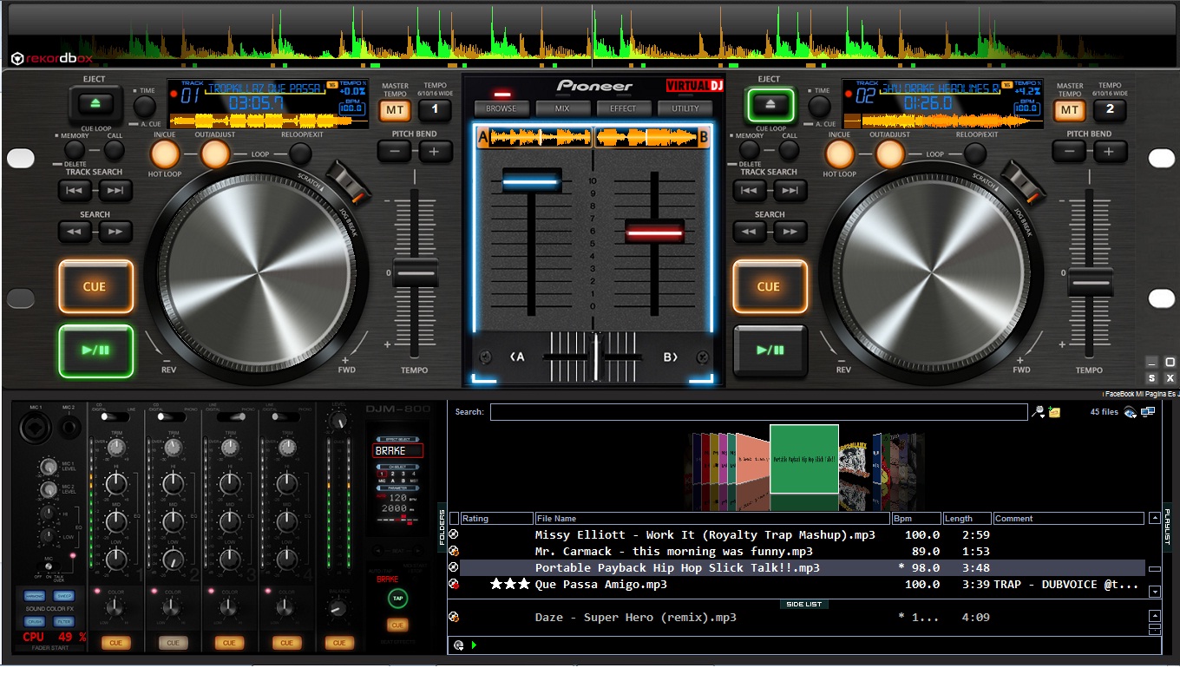Open the SIDE LIST panel label
Viewport: 1180px width, 694px height.
click(x=803, y=604)
